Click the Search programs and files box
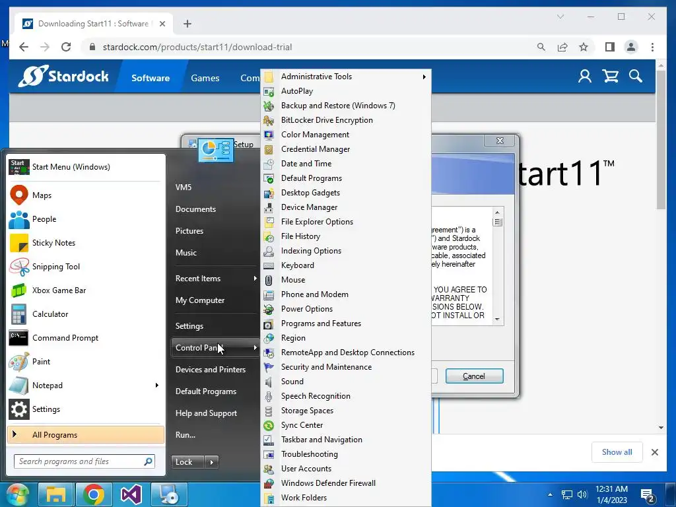This screenshot has height=507, width=676. [x=84, y=461]
